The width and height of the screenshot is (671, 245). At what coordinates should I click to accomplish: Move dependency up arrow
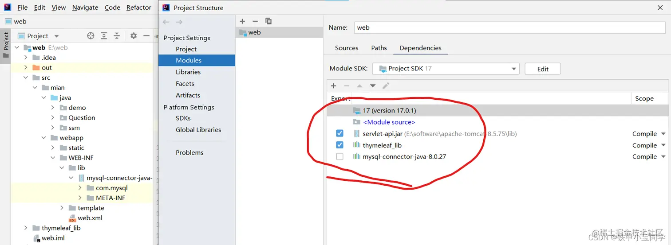click(x=359, y=86)
